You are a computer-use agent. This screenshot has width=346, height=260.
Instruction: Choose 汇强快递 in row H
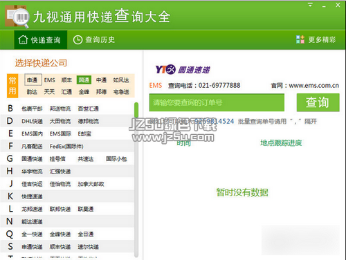pyautogui.click(x=60, y=171)
